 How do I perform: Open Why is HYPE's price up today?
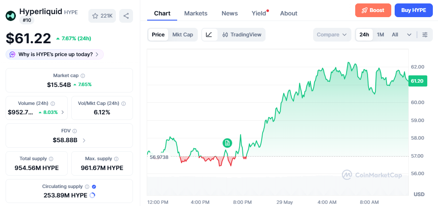pos(55,54)
